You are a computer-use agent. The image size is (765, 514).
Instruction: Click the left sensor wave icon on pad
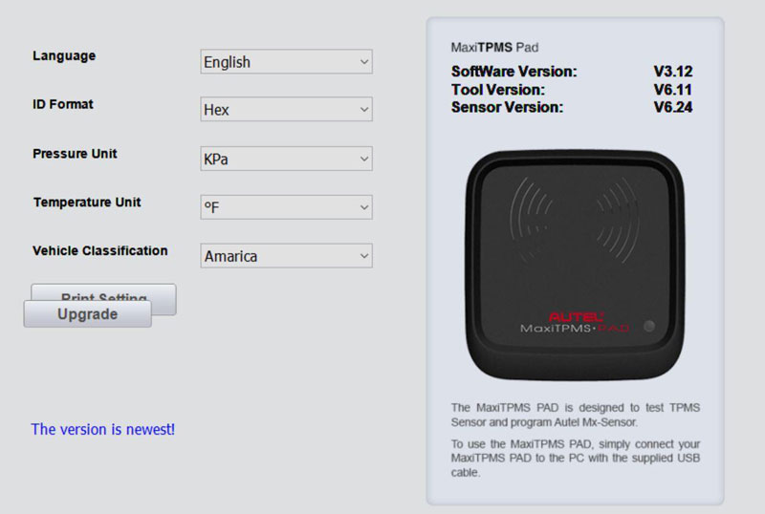pos(531,217)
